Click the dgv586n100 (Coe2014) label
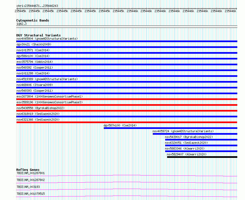Viewport: 245px width, 200px height. (33, 56)
